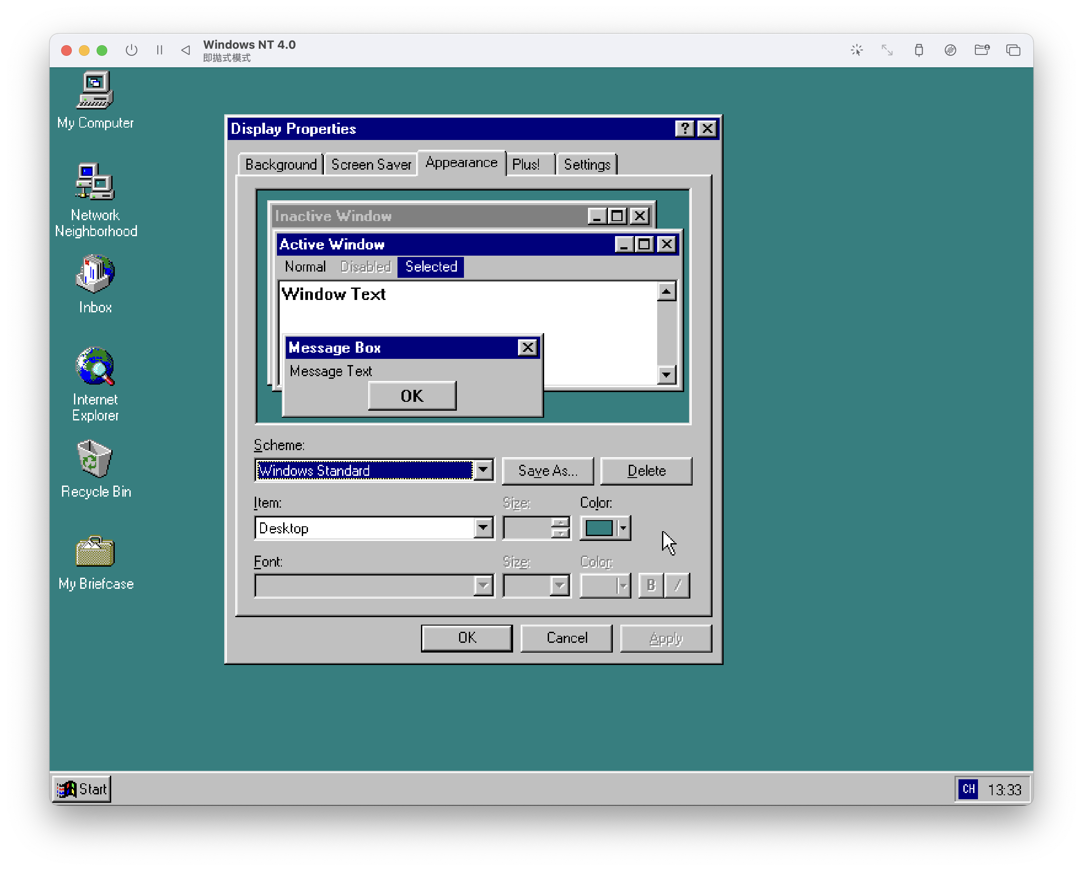Open My Briefcase
Image resolution: width=1083 pixels, height=871 pixels.
pos(94,552)
